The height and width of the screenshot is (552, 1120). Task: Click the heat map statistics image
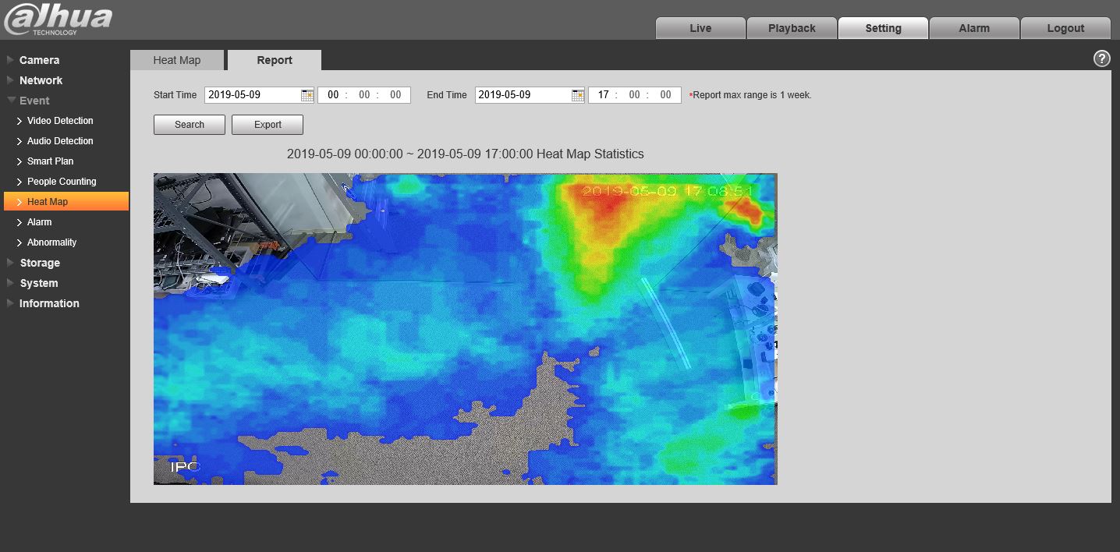pyautogui.click(x=465, y=328)
